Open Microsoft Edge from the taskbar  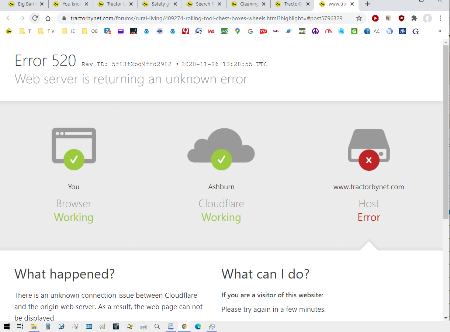point(198,326)
